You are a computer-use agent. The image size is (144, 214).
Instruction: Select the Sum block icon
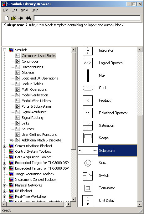click(x=88, y=163)
